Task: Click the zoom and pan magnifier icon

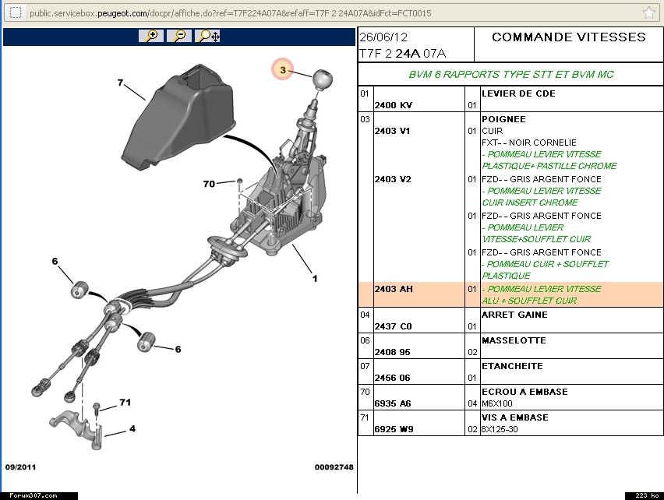Action: (x=208, y=36)
